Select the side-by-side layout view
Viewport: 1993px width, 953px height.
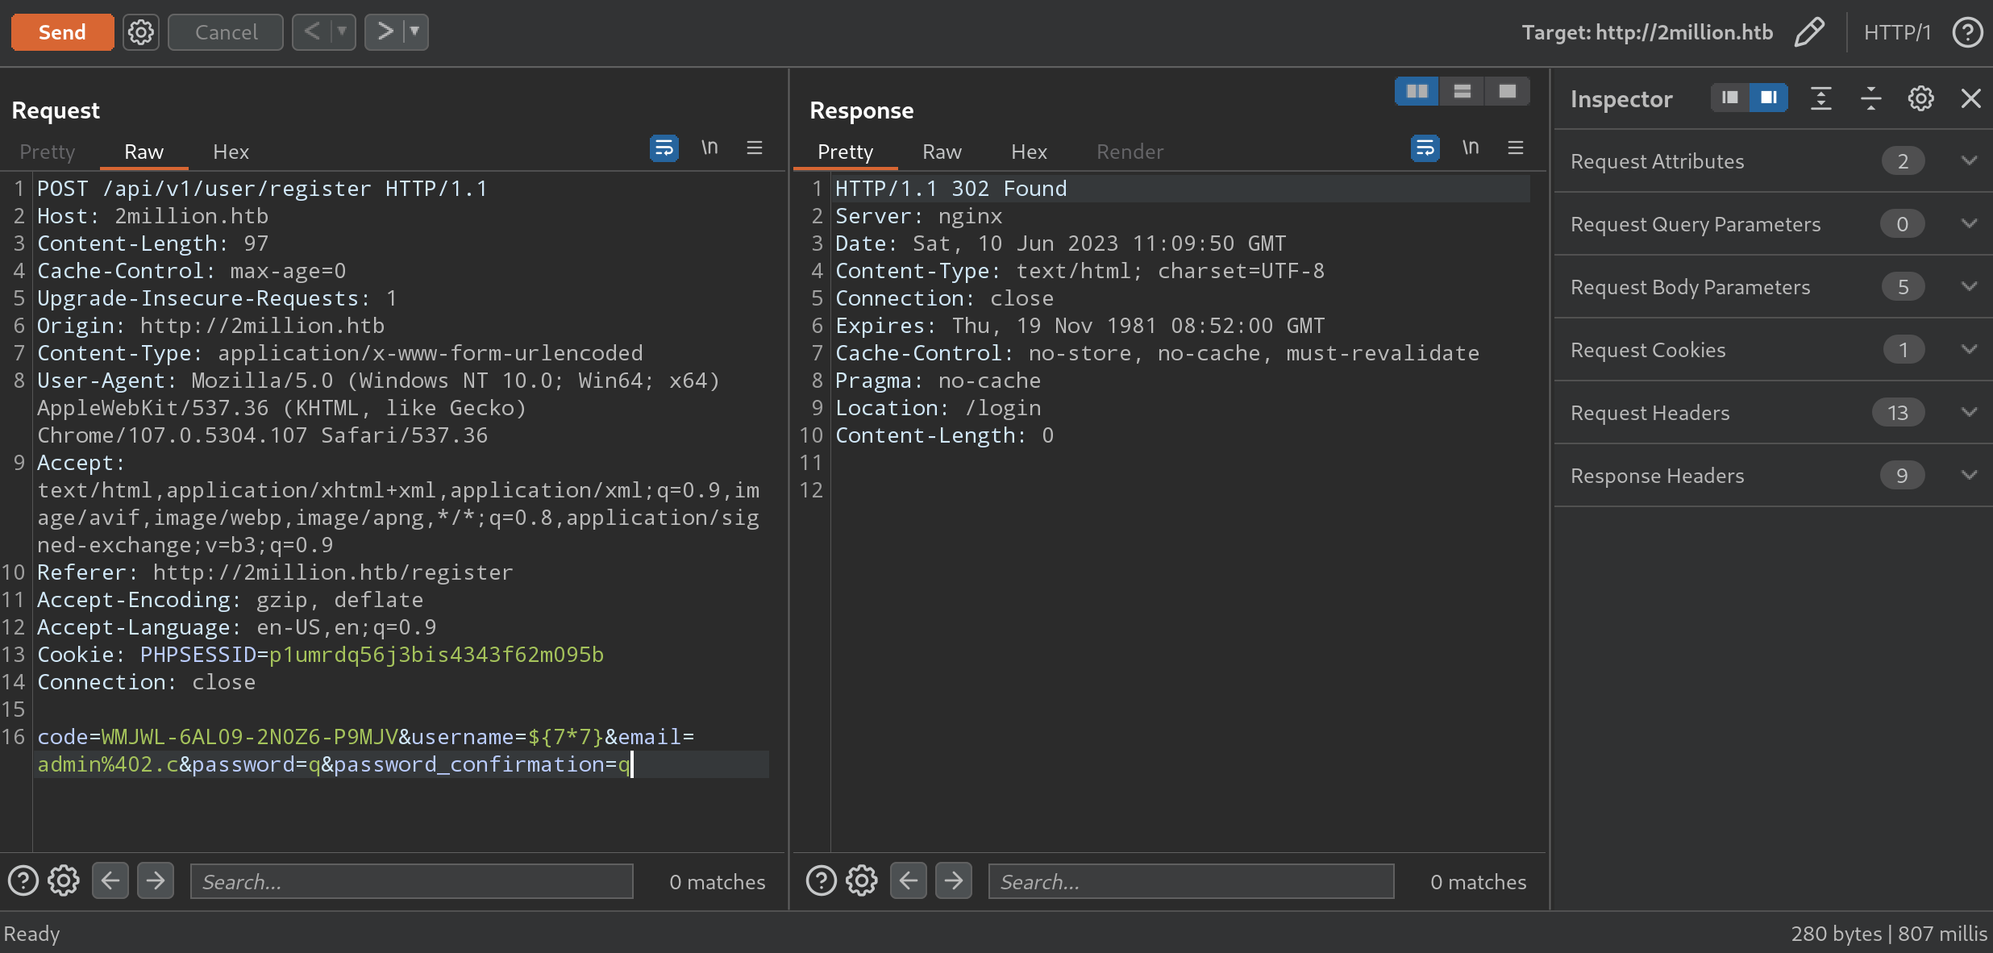click(1417, 91)
